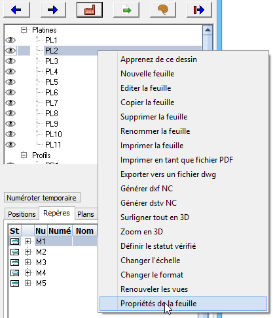Click the brain icon toolbar button
Viewport: 273px width, 318px height.
tap(163, 10)
